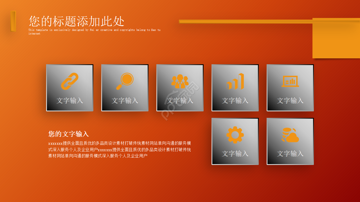Click the 文字输入 label under the cloud icon

pyautogui.click(x=290, y=153)
